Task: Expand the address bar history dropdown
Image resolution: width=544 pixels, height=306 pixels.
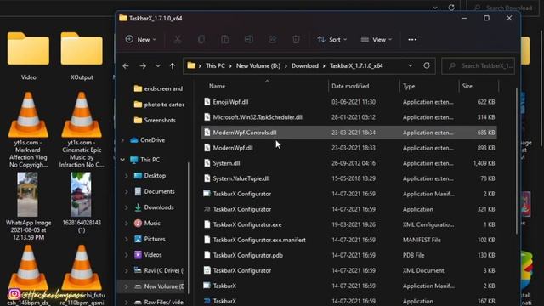Action: pyautogui.click(x=410, y=66)
